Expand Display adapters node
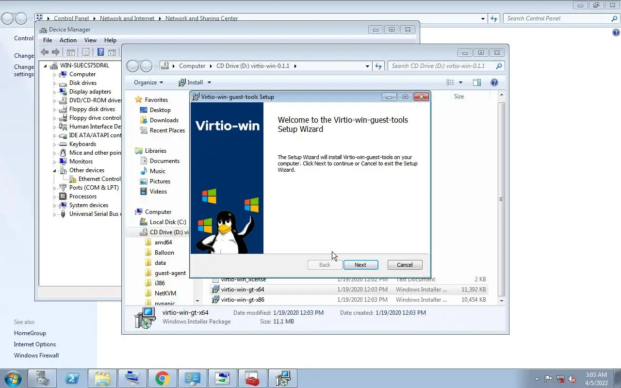The height and width of the screenshot is (388, 621). [x=55, y=92]
